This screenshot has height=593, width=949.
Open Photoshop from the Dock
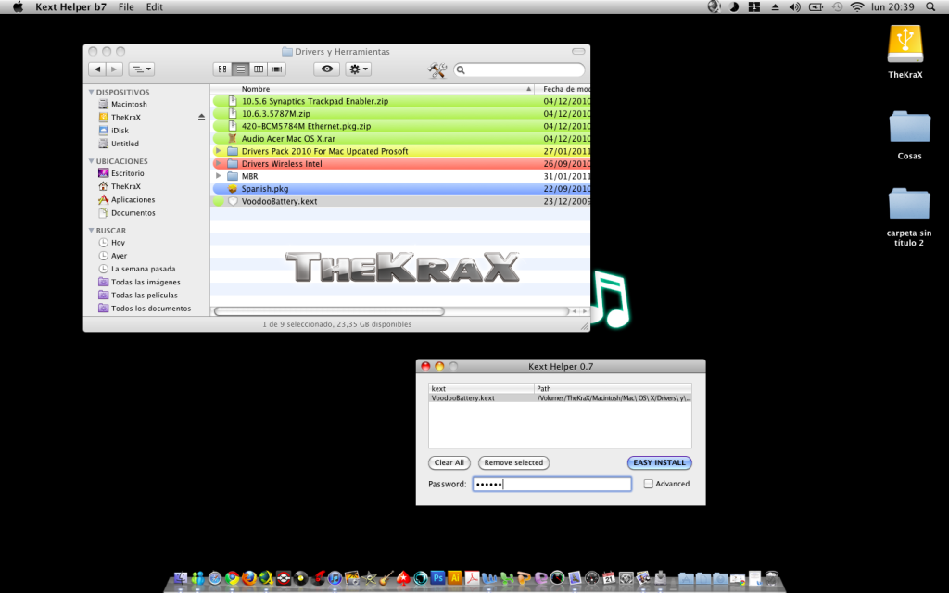pyautogui.click(x=437, y=578)
